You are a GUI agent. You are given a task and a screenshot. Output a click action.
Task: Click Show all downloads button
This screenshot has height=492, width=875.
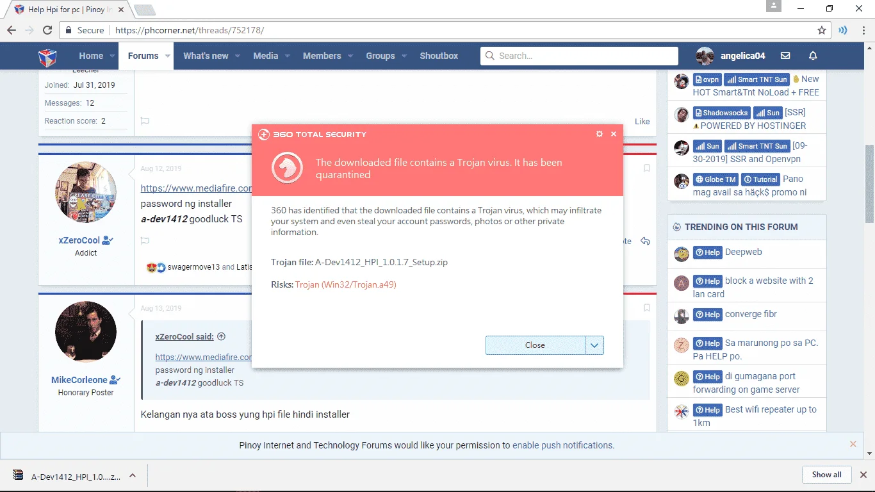pyautogui.click(x=826, y=475)
